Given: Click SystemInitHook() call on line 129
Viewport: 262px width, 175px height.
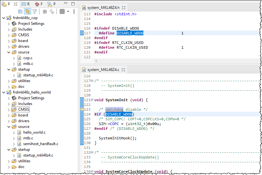Looking at the screenshot, I should click(118, 138).
